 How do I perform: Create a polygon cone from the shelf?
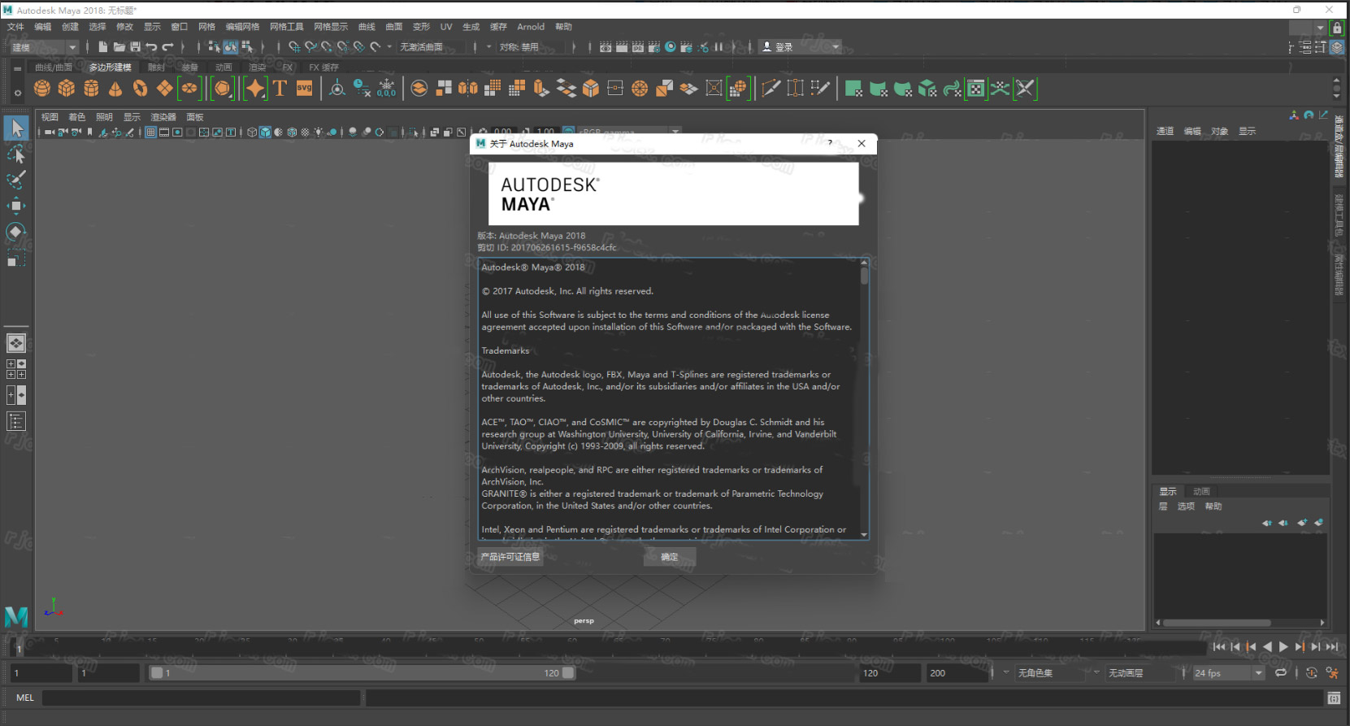[115, 89]
